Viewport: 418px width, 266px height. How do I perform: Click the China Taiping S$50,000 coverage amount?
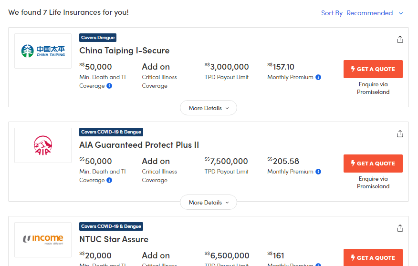95,67
